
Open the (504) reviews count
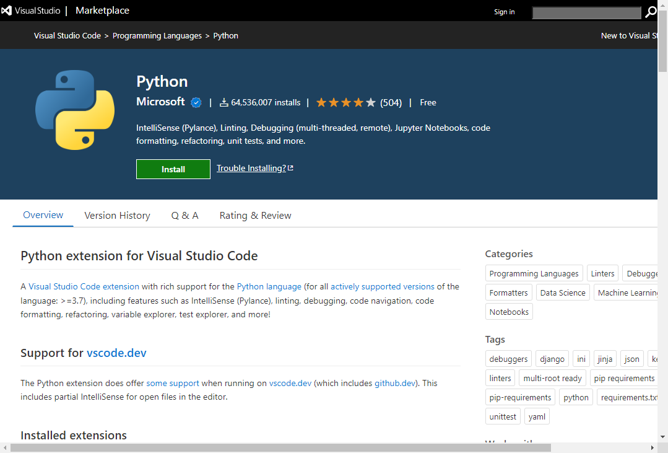391,103
